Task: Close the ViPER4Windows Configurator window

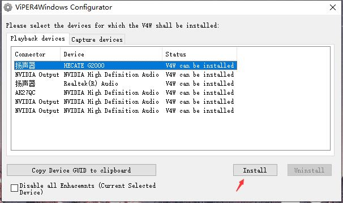Action: 333,7
